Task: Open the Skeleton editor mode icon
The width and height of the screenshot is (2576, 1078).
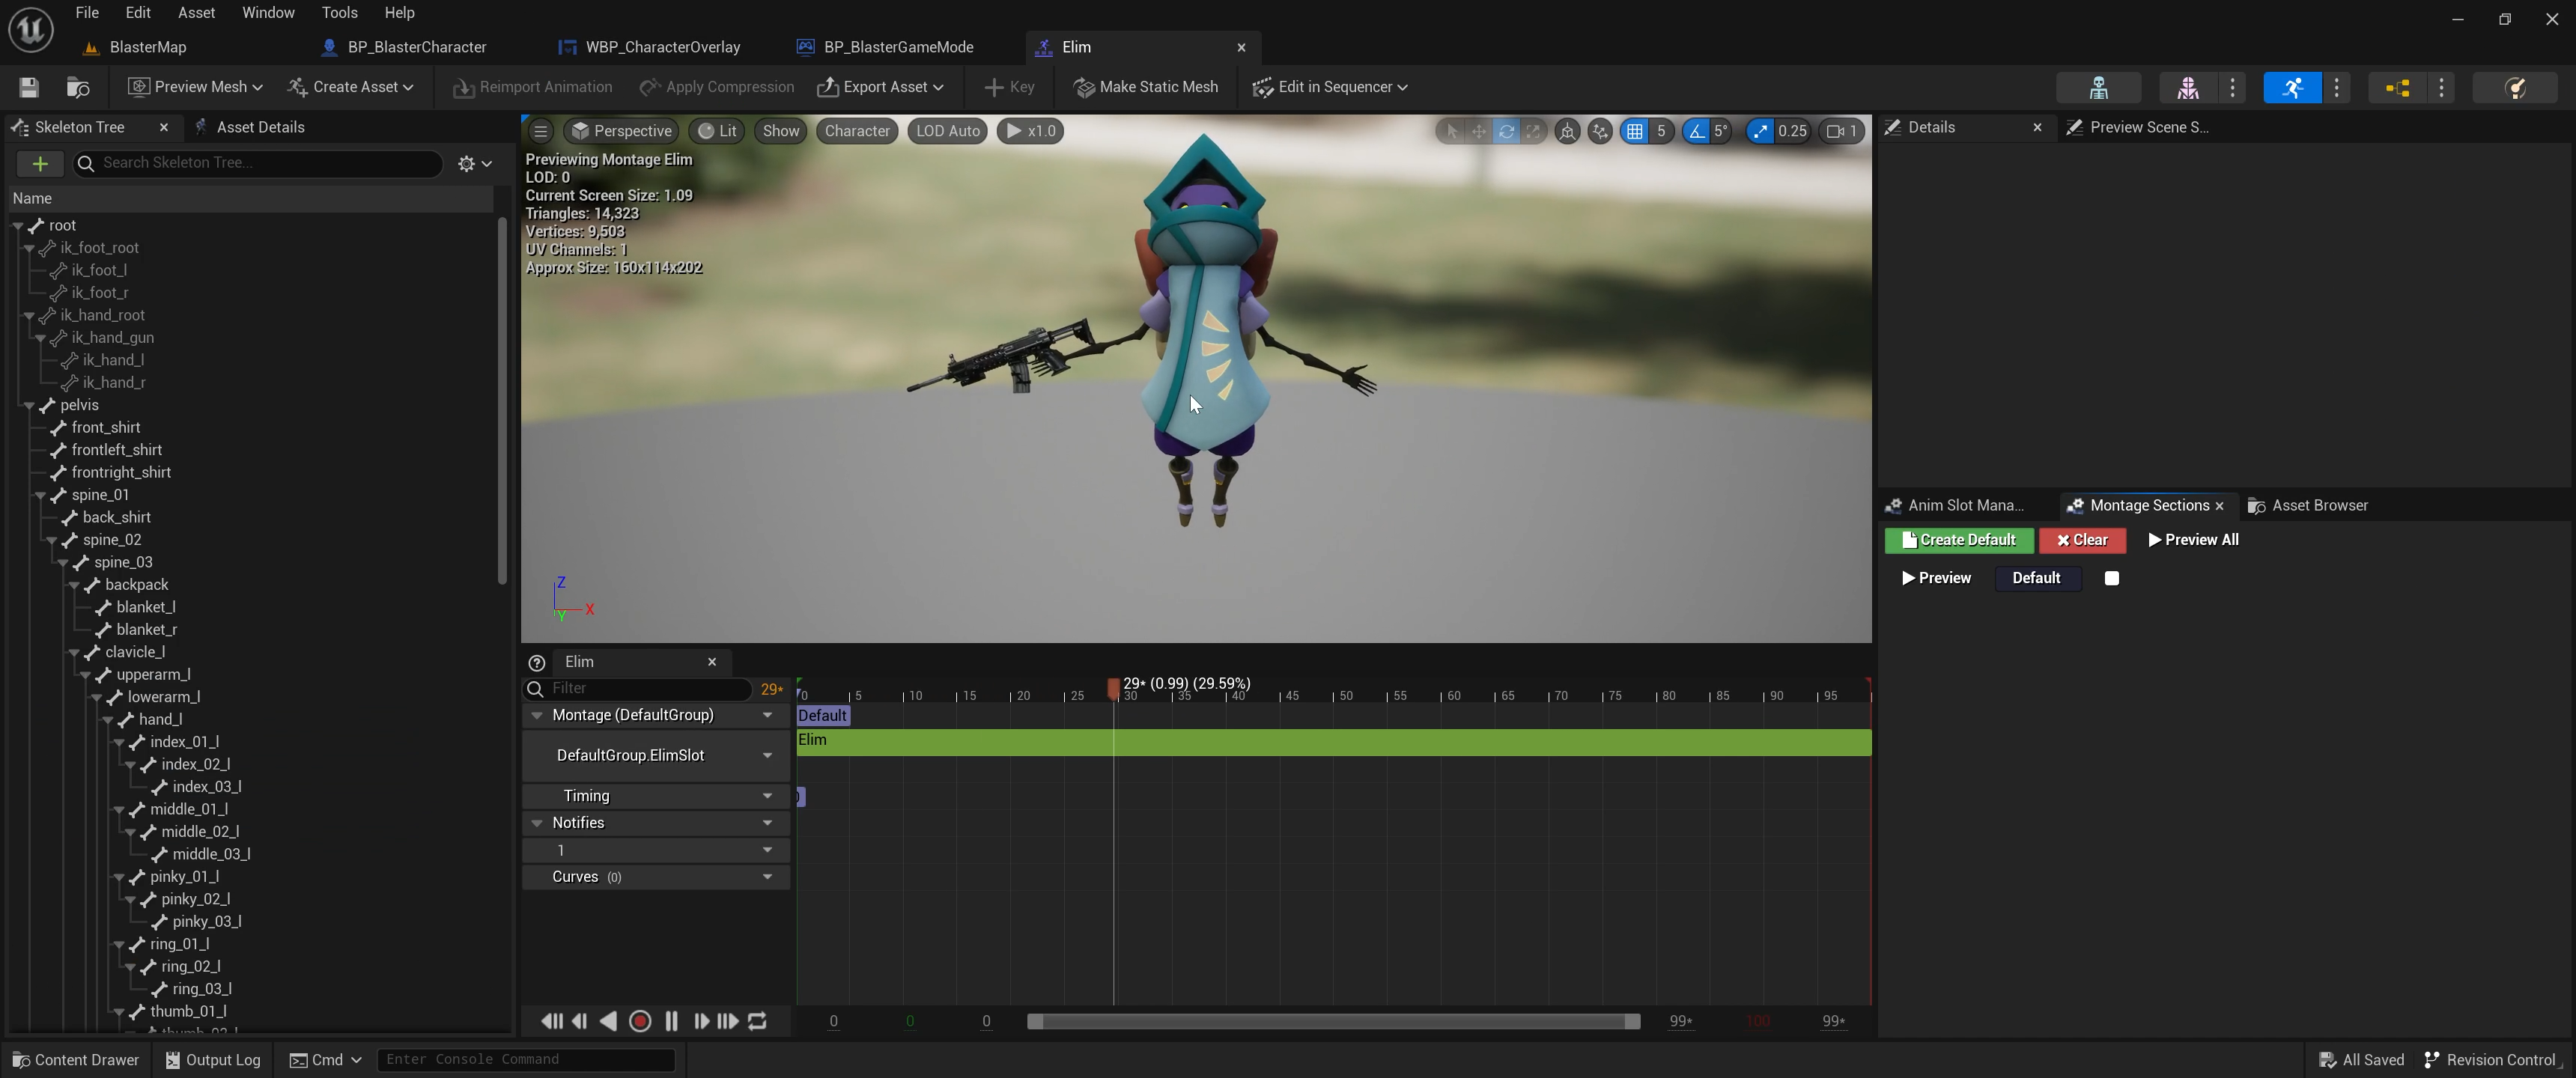Action: pos(2098,88)
